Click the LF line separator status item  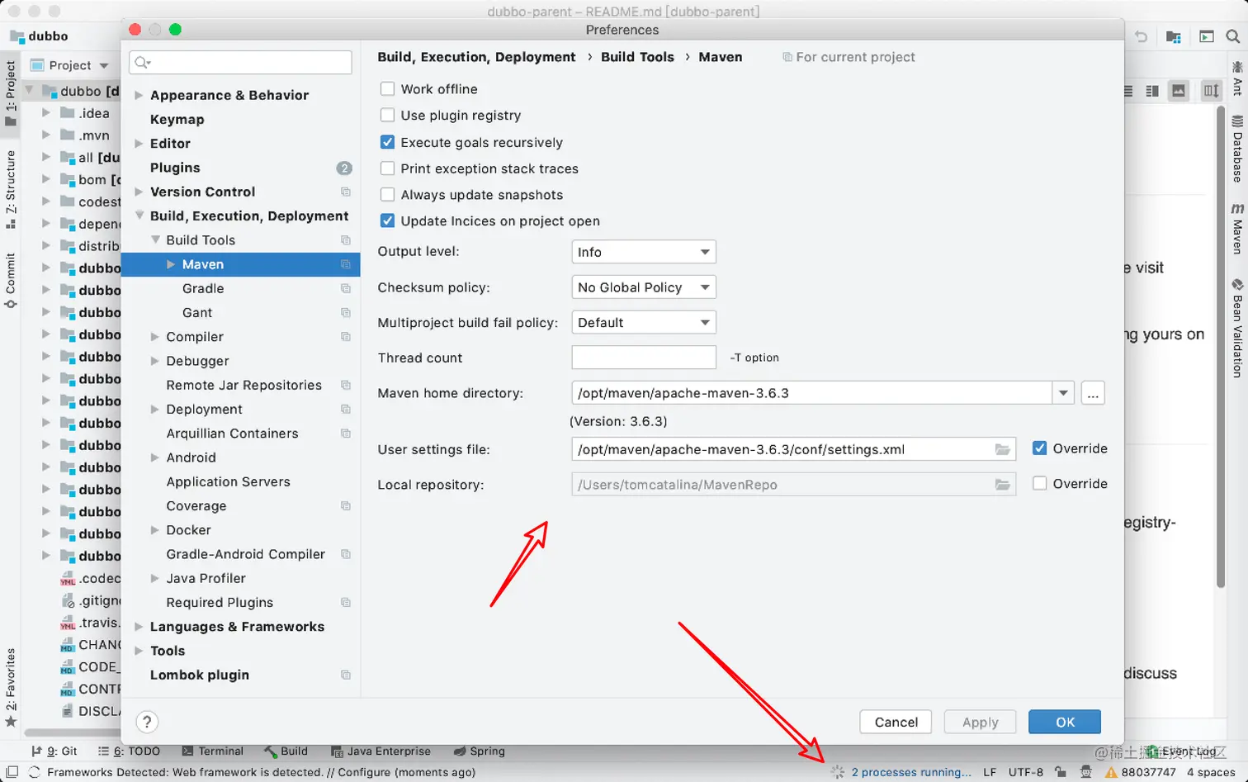990,772
